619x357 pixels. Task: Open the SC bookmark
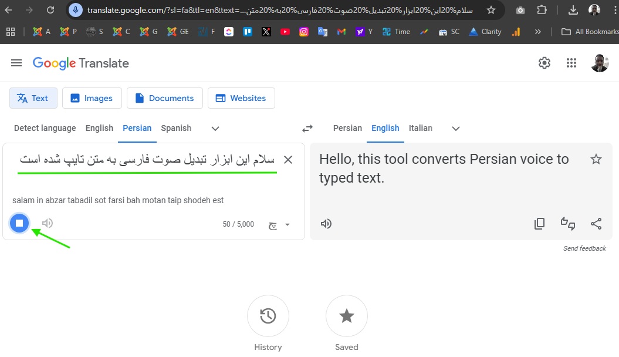pyautogui.click(x=449, y=32)
